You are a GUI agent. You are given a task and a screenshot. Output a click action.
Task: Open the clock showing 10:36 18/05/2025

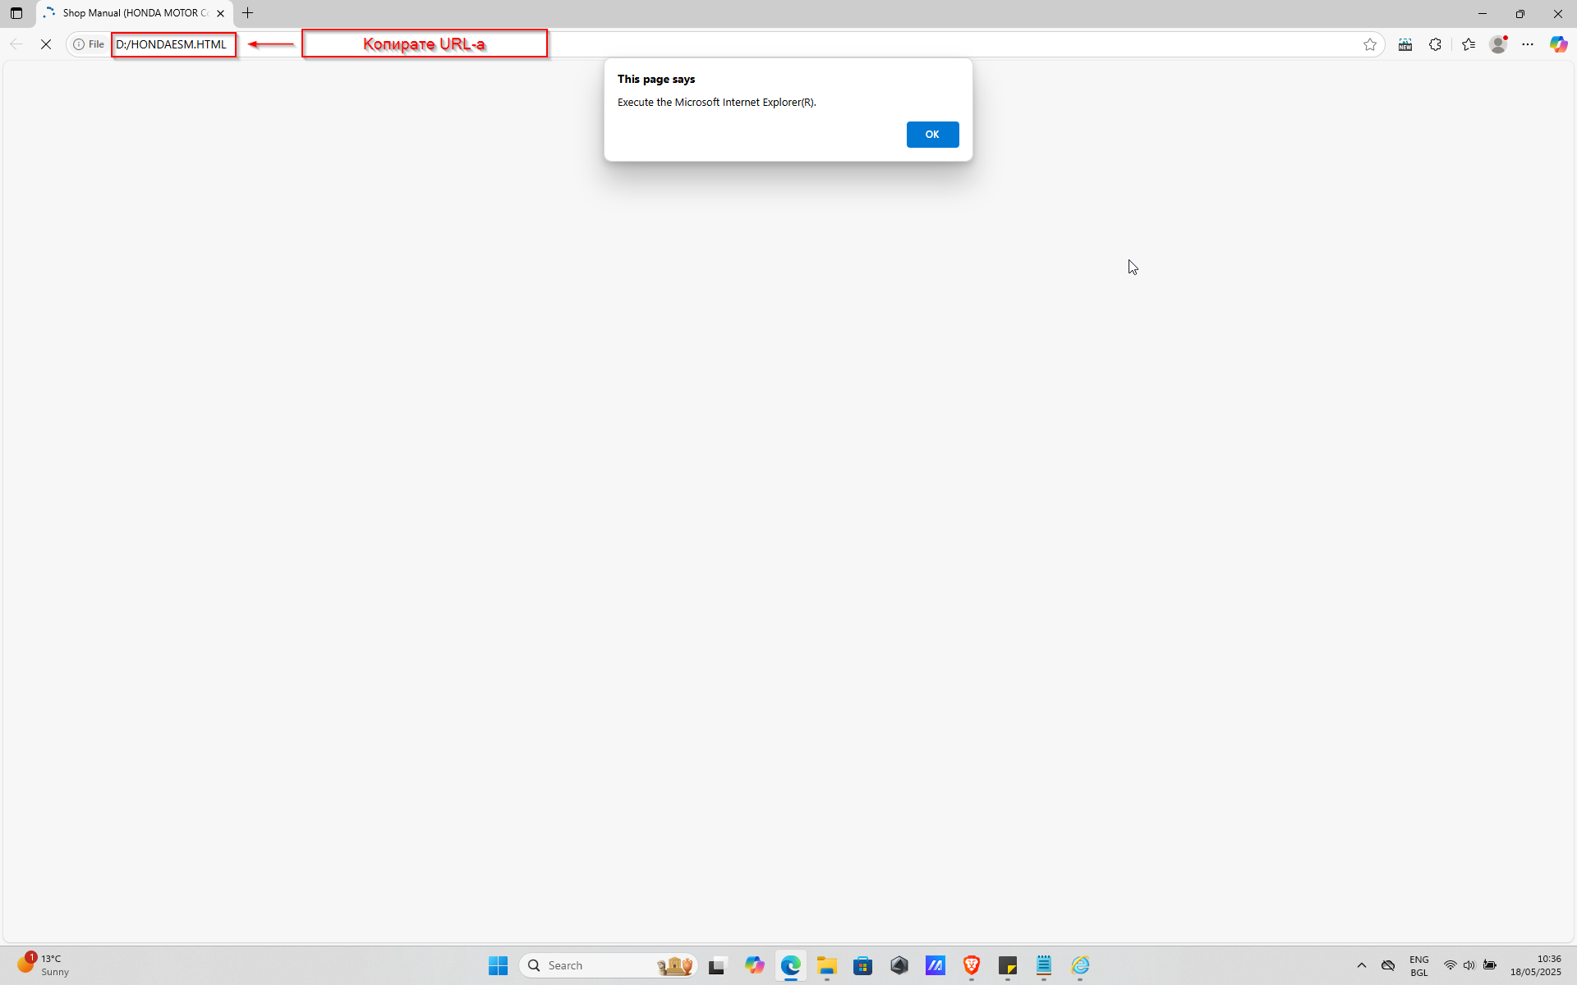coord(1535,965)
